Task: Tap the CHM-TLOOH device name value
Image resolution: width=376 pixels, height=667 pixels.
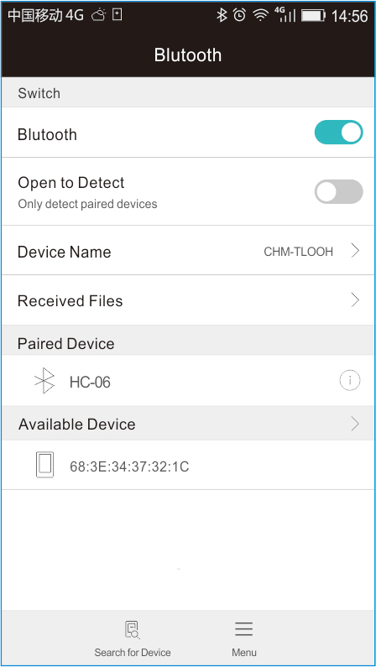Action: point(298,252)
